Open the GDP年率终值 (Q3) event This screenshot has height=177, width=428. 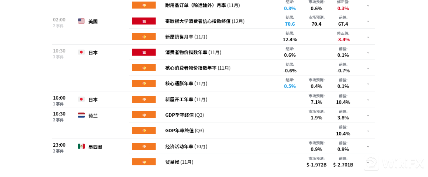(184, 131)
